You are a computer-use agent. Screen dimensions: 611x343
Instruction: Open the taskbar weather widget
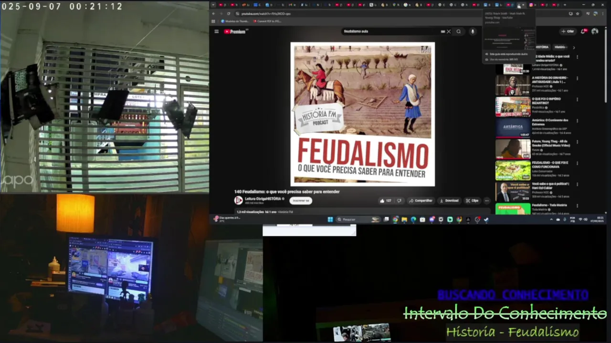(227, 218)
